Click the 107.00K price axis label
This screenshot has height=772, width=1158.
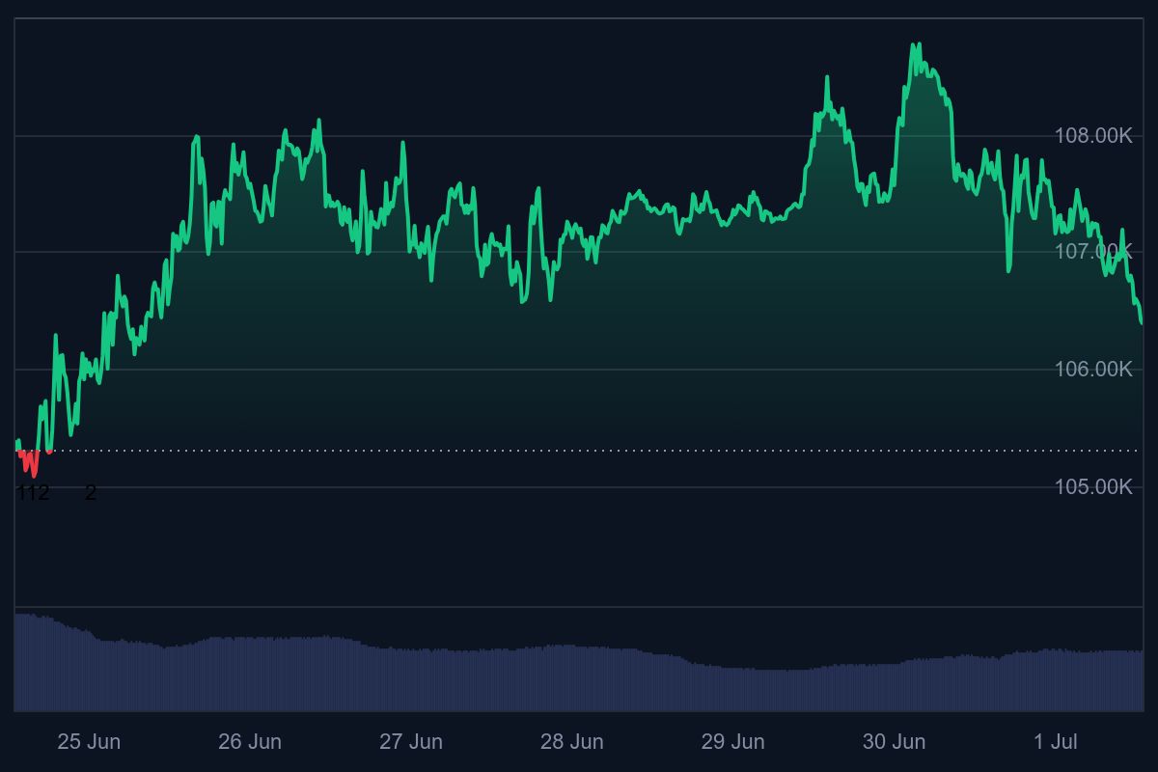[1093, 252]
